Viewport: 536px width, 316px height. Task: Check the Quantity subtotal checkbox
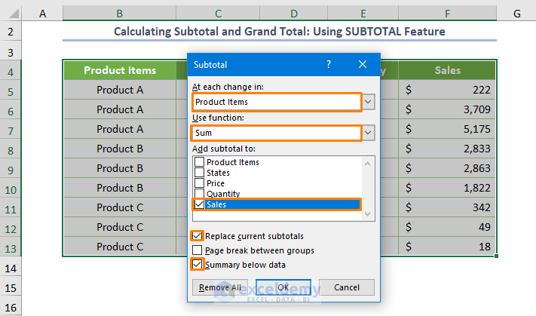[x=199, y=194]
